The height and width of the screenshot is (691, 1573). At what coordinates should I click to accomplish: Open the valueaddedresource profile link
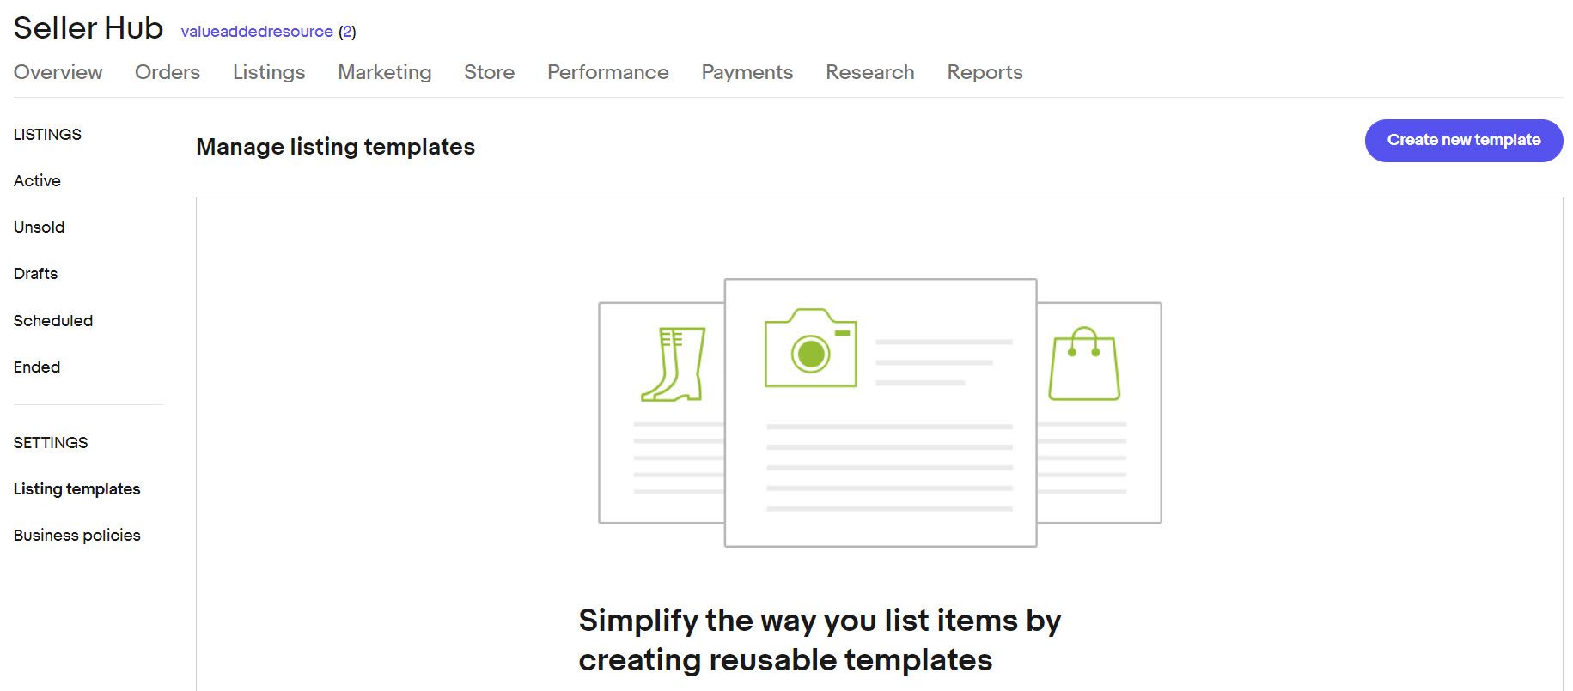click(257, 32)
